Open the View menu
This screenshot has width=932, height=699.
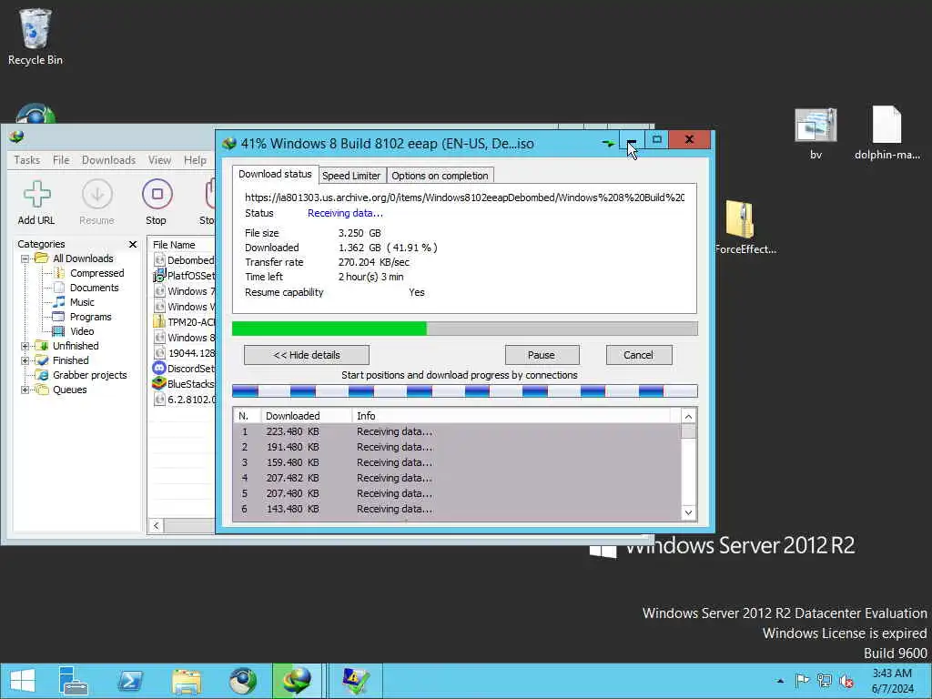[x=159, y=160]
